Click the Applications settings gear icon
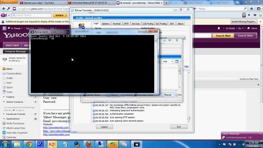This screenshot has width=263, height=148. 36,119
